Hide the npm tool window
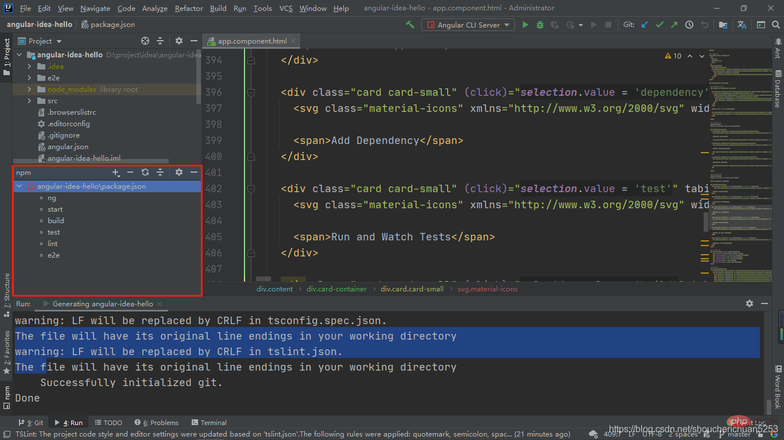This screenshot has width=784, height=440. point(194,172)
